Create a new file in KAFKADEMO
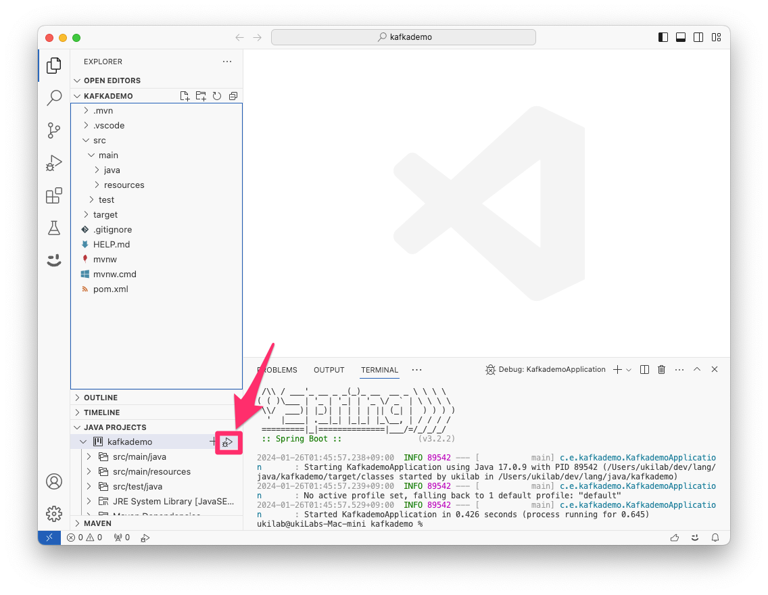 click(x=185, y=96)
